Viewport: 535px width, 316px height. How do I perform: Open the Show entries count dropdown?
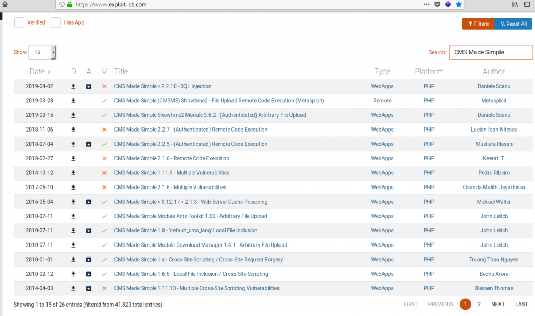(x=42, y=52)
